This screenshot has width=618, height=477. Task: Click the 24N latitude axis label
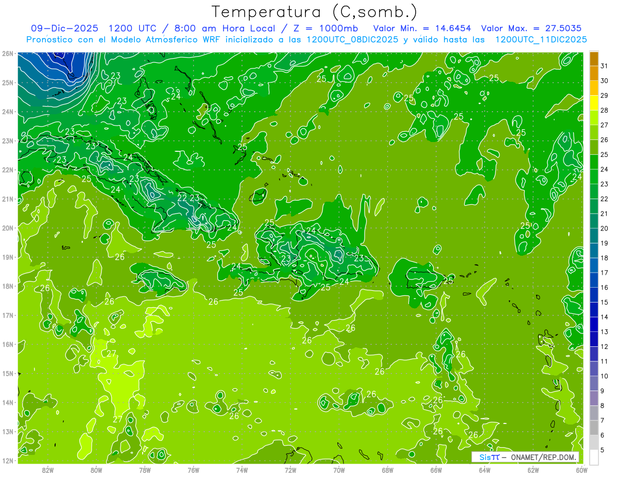[8, 112]
